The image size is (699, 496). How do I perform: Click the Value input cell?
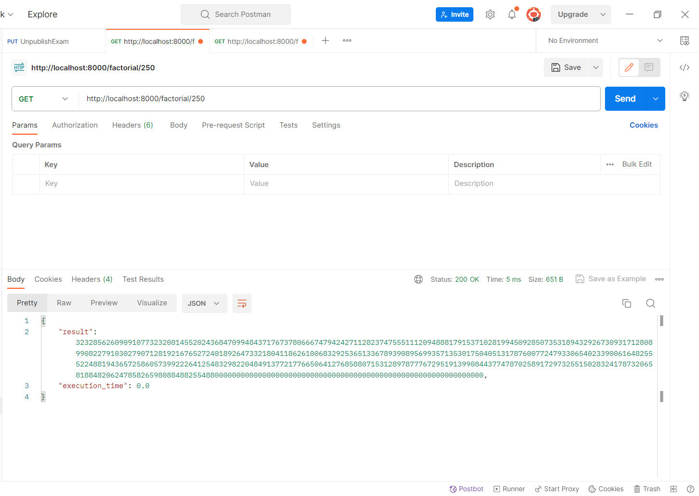[x=346, y=183]
